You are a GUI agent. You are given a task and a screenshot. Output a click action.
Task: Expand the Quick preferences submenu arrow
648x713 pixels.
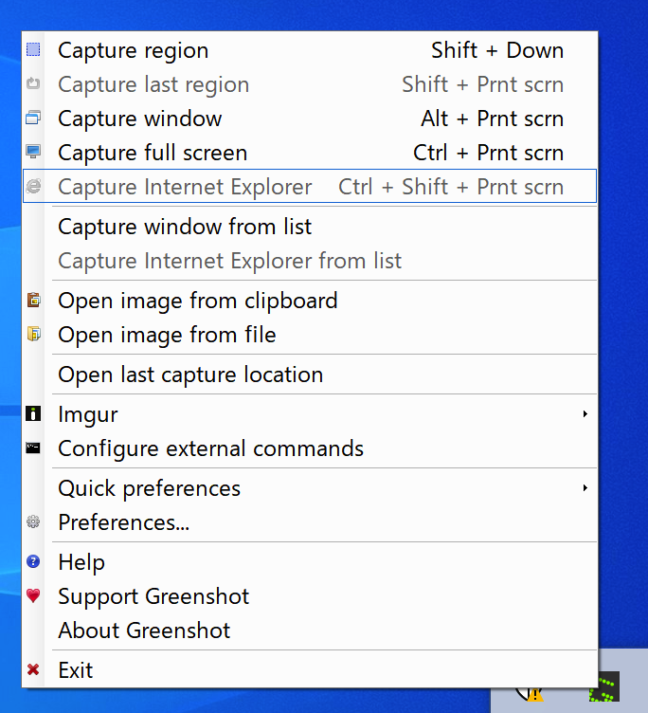click(585, 488)
